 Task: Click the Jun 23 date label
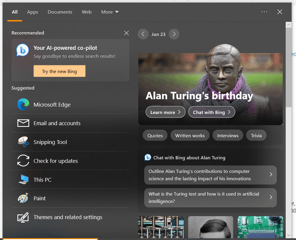(x=158, y=34)
